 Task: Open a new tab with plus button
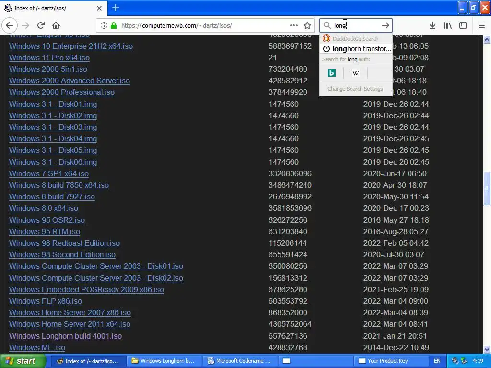(x=115, y=8)
